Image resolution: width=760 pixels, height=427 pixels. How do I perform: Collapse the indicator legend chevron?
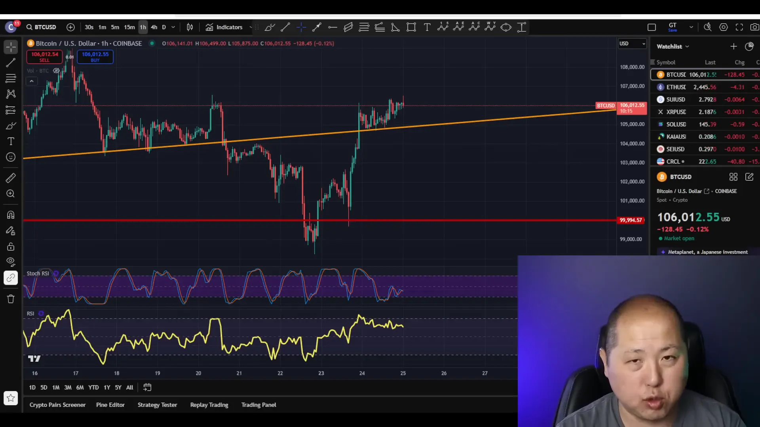coord(32,81)
